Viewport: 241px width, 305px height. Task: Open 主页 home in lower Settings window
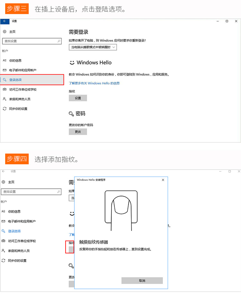pyautogui.click(x=11, y=182)
